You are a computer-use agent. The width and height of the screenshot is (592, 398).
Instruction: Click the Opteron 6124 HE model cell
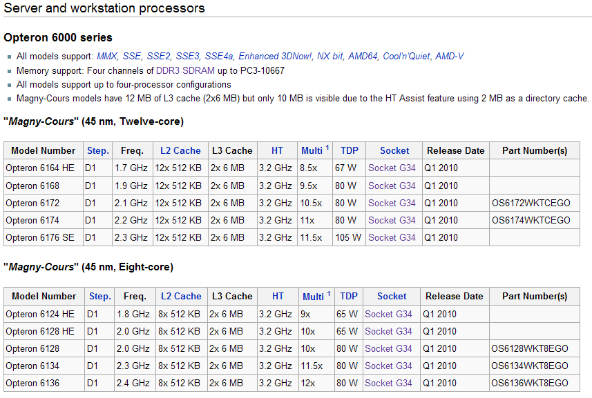44,314
